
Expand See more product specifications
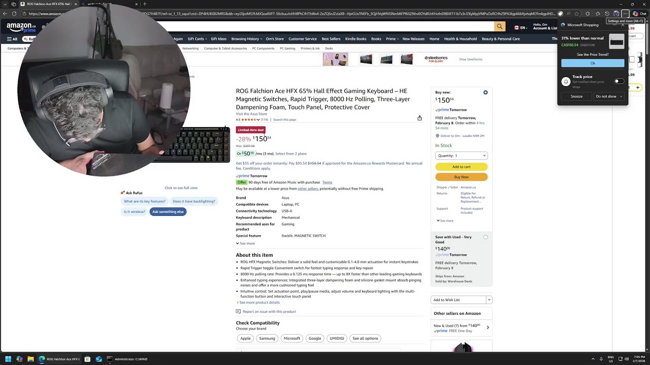[245, 243]
